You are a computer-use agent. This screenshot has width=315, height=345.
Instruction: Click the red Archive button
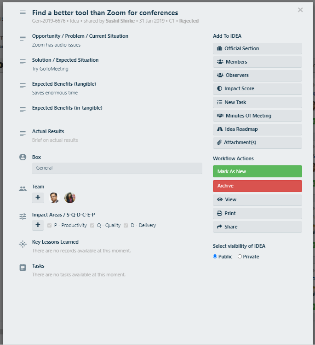coord(257,186)
